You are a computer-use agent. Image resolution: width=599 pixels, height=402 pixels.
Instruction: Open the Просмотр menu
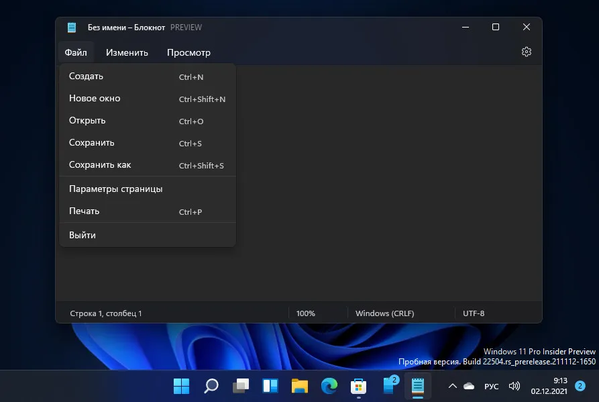pos(188,52)
